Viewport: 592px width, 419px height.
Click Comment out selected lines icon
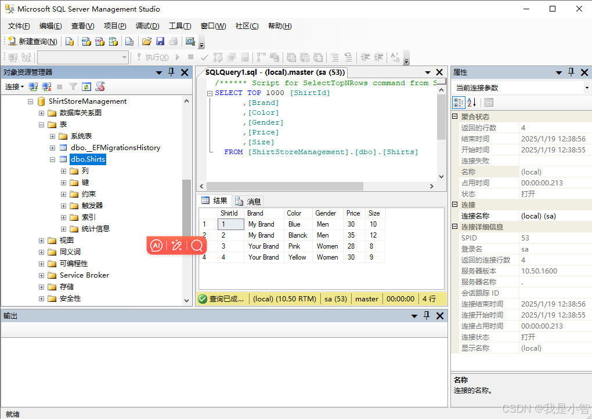335,57
